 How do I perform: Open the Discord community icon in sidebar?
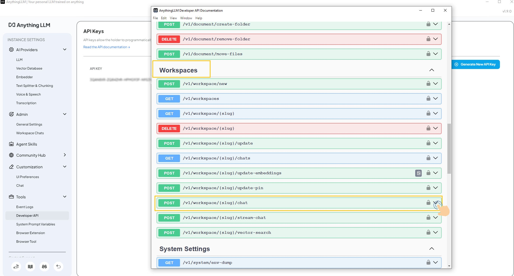(x=44, y=266)
